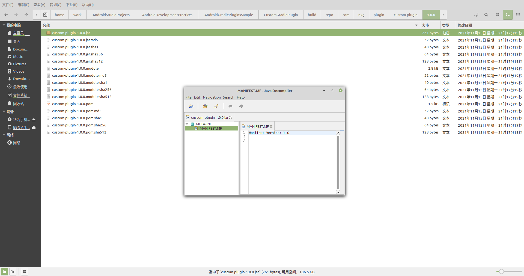Open Downloads folder in sidebar

(21, 79)
